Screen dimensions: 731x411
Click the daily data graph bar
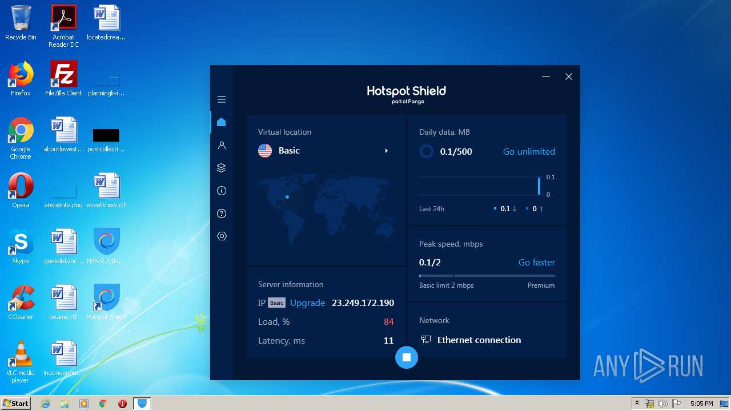(539, 186)
